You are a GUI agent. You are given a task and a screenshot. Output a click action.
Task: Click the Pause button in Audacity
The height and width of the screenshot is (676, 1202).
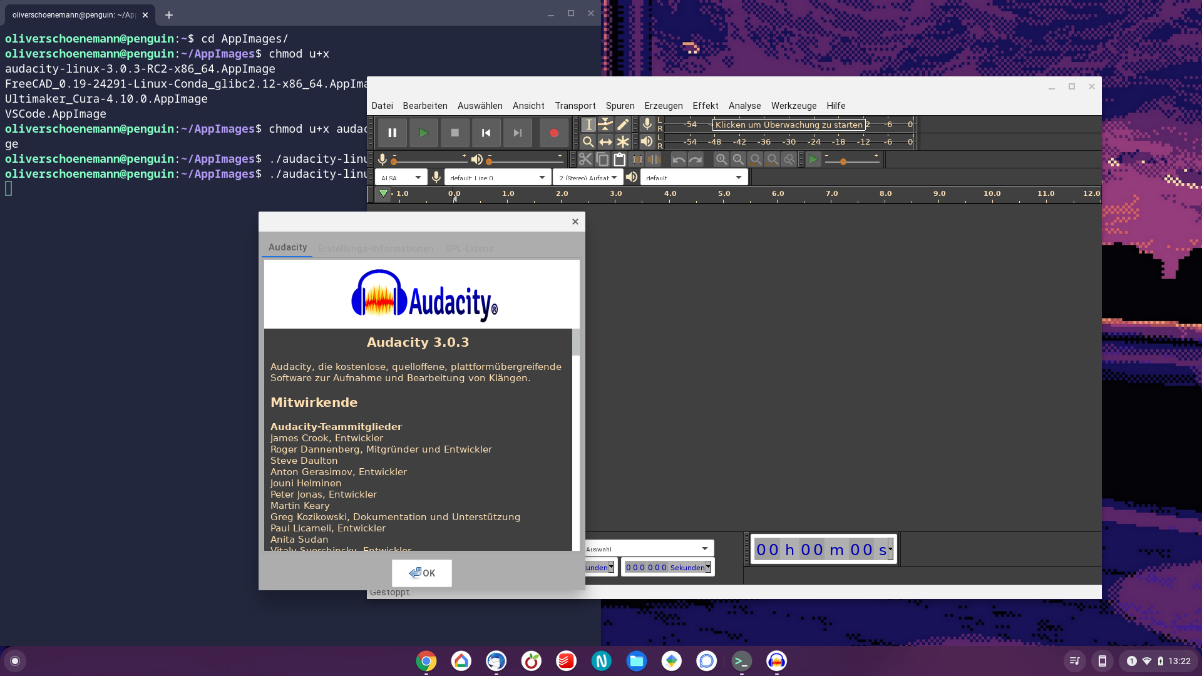[392, 133]
